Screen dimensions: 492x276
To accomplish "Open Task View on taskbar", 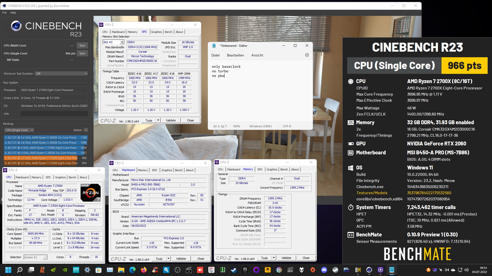I will coord(31,270).
